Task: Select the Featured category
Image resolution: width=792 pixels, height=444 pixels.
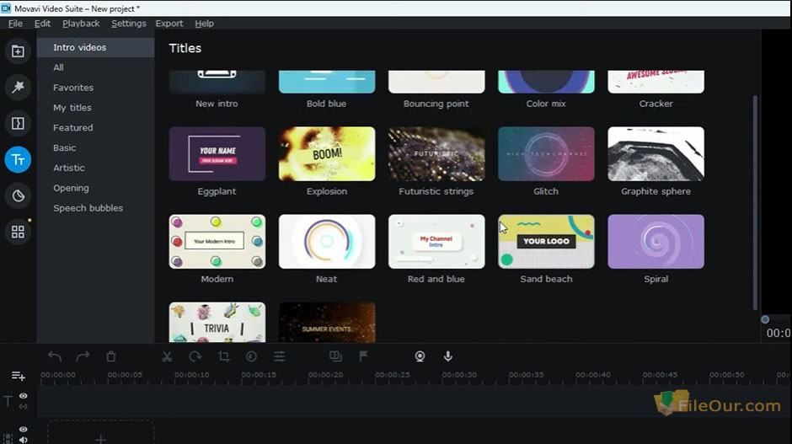Action: click(x=95, y=128)
